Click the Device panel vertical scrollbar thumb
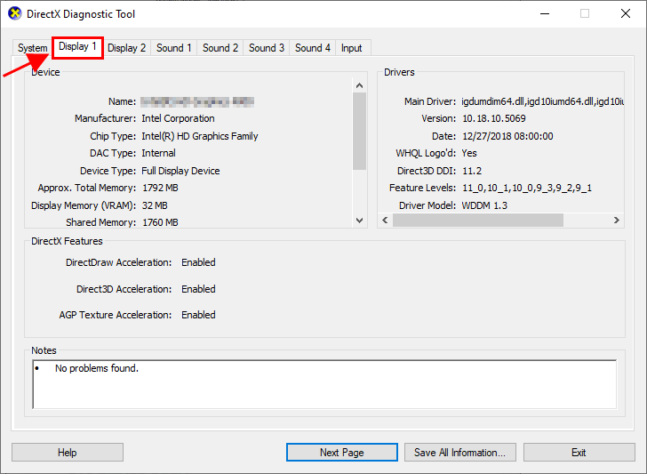Viewport: 647px width, 474px height. point(359,131)
